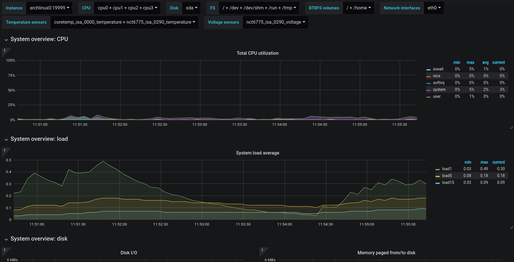This screenshot has height=262, width=514.
Task: Open the Instance archlinux0:19999 dropdown
Action: click(49, 8)
